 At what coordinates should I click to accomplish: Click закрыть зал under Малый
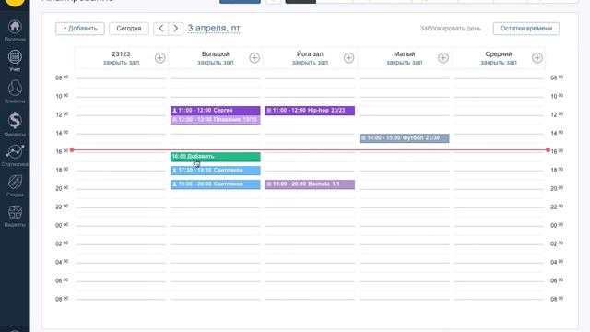pyautogui.click(x=405, y=63)
